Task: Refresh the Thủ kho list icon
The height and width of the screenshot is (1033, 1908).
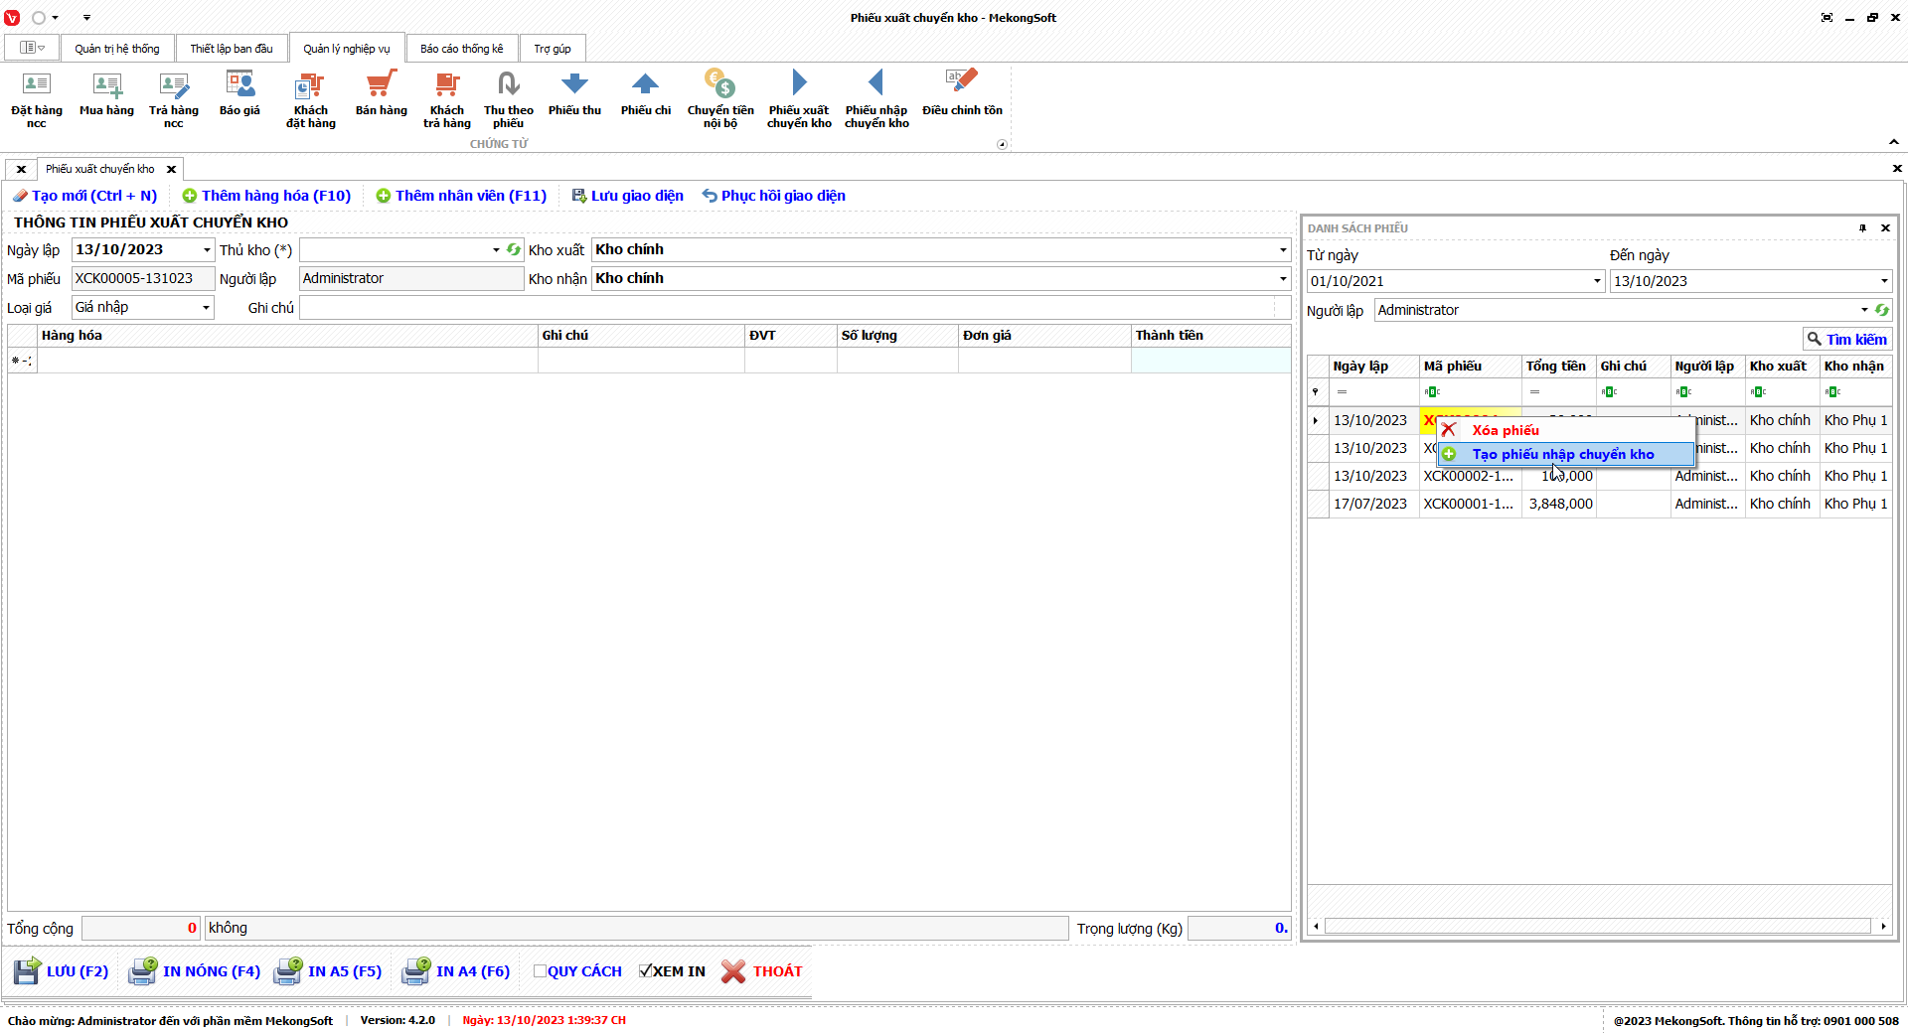Action: [x=514, y=250]
